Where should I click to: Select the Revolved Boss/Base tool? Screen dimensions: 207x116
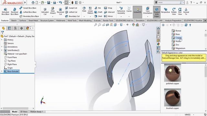pos(15,11)
